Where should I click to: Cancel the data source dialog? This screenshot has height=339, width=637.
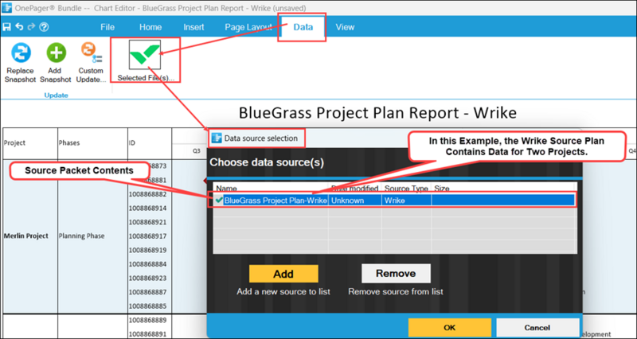(x=537, y=328)
